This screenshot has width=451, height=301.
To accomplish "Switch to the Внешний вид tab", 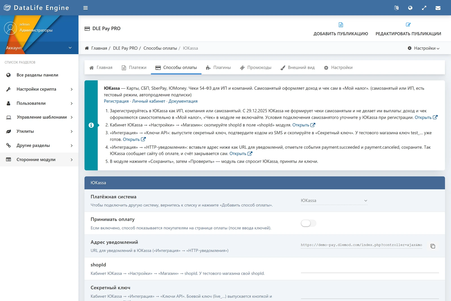I will pos(298,68).
